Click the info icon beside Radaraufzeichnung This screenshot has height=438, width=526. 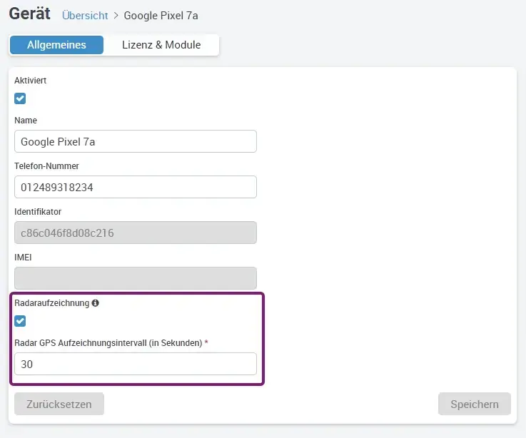(x=96, y=303)
